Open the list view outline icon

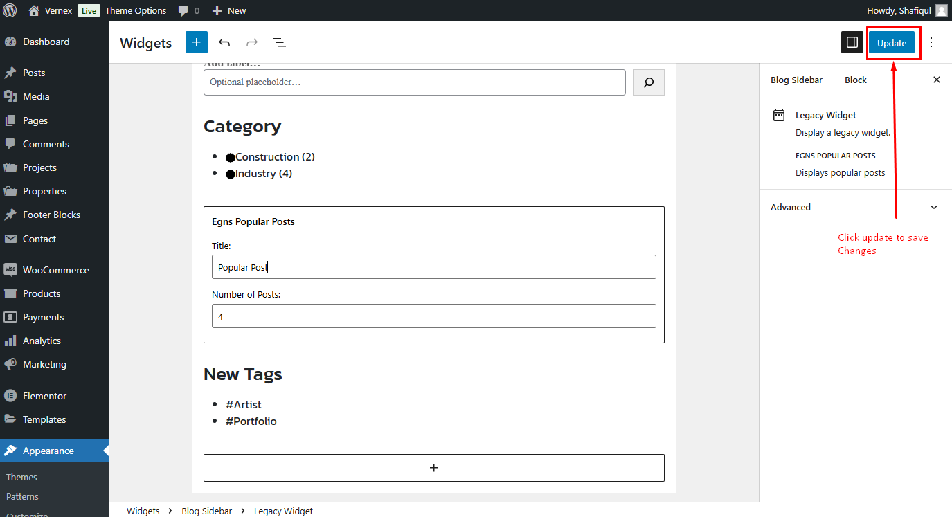tap(280, 42)
